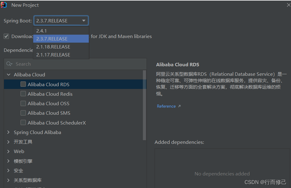This screenshot has height=188, width=291.
Task: Expand the Spring Cloud Alibaba node
Action: pos(8,132)
